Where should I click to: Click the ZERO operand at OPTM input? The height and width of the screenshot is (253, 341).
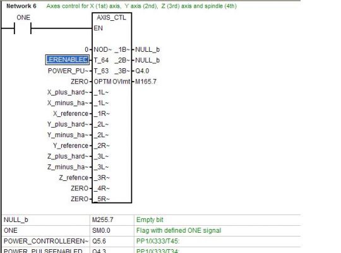coord(80,82)
